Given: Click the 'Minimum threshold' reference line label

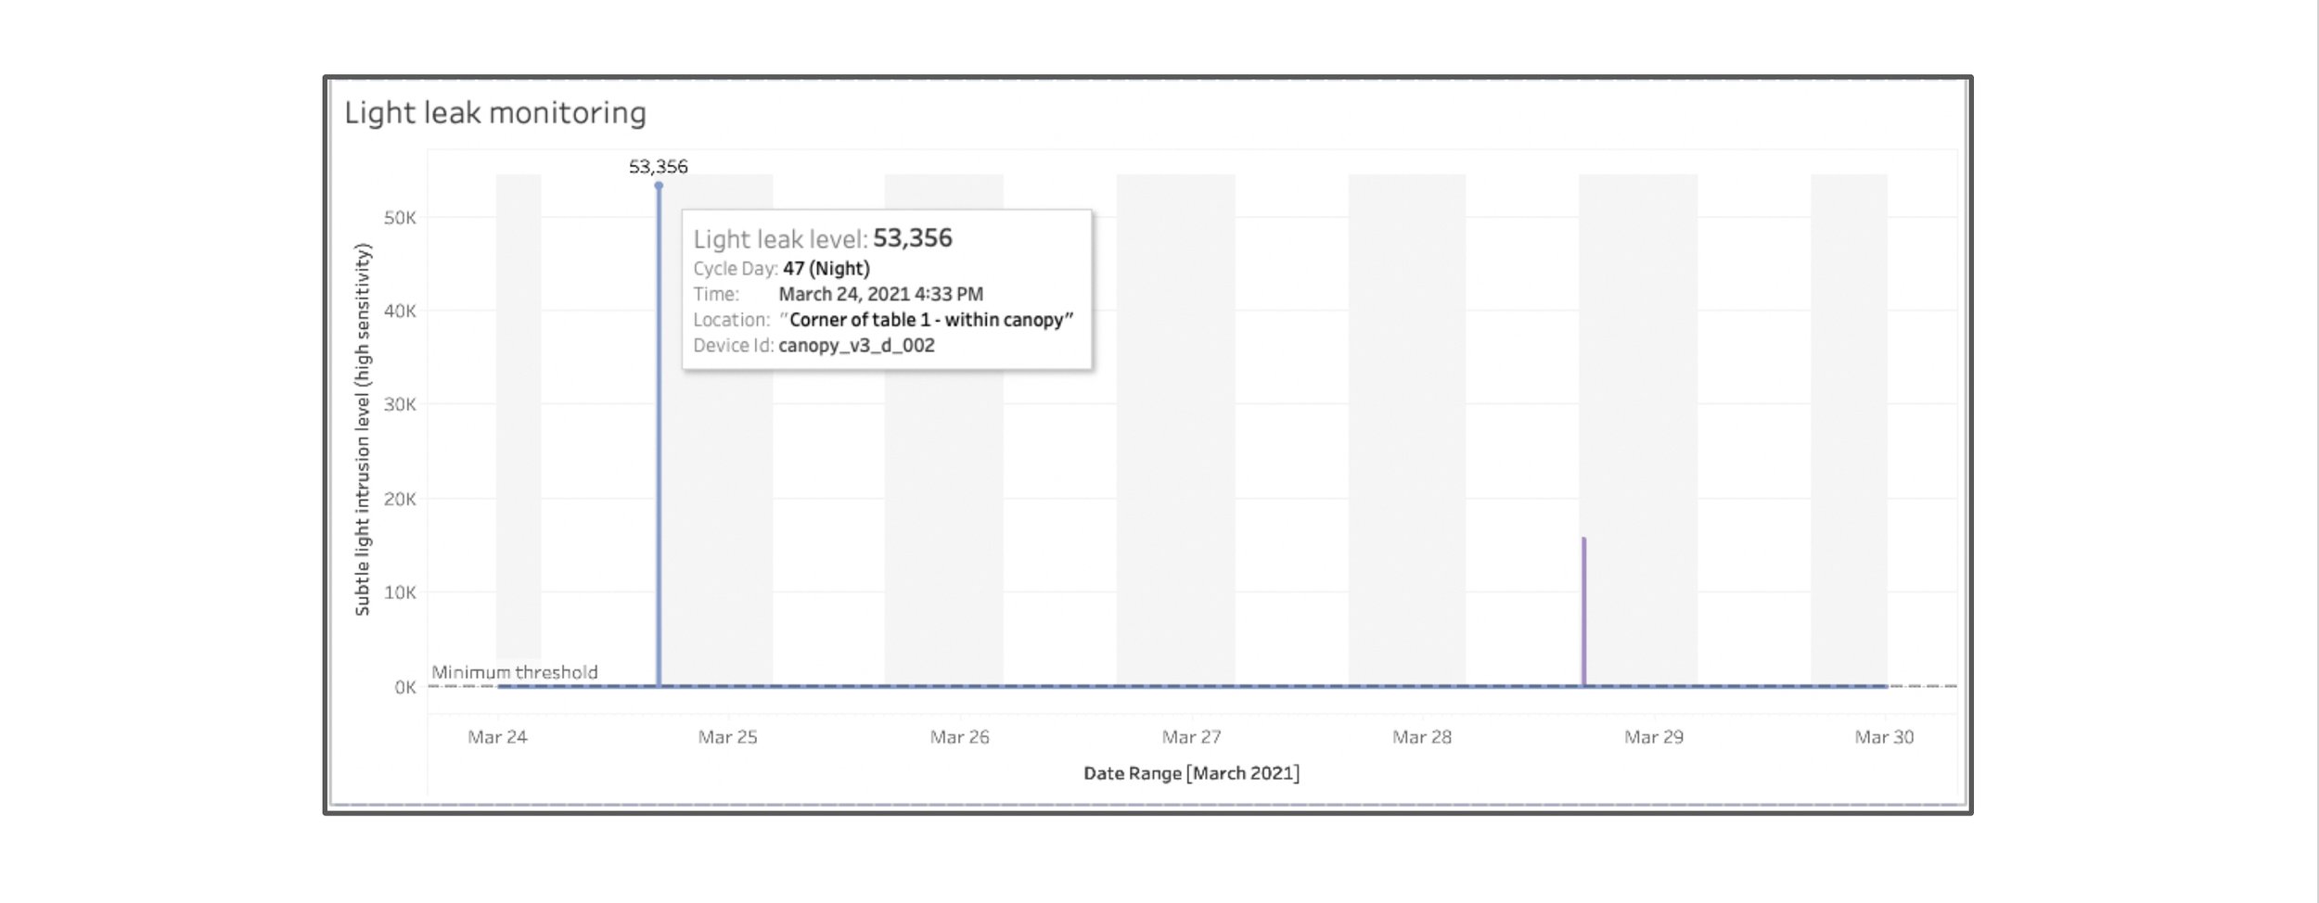Looking at the screenshot, I should click(x=515, y=672).
